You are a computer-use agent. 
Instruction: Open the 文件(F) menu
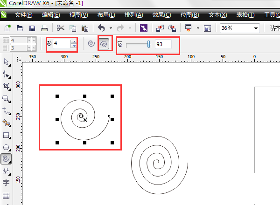click(24, 15)
